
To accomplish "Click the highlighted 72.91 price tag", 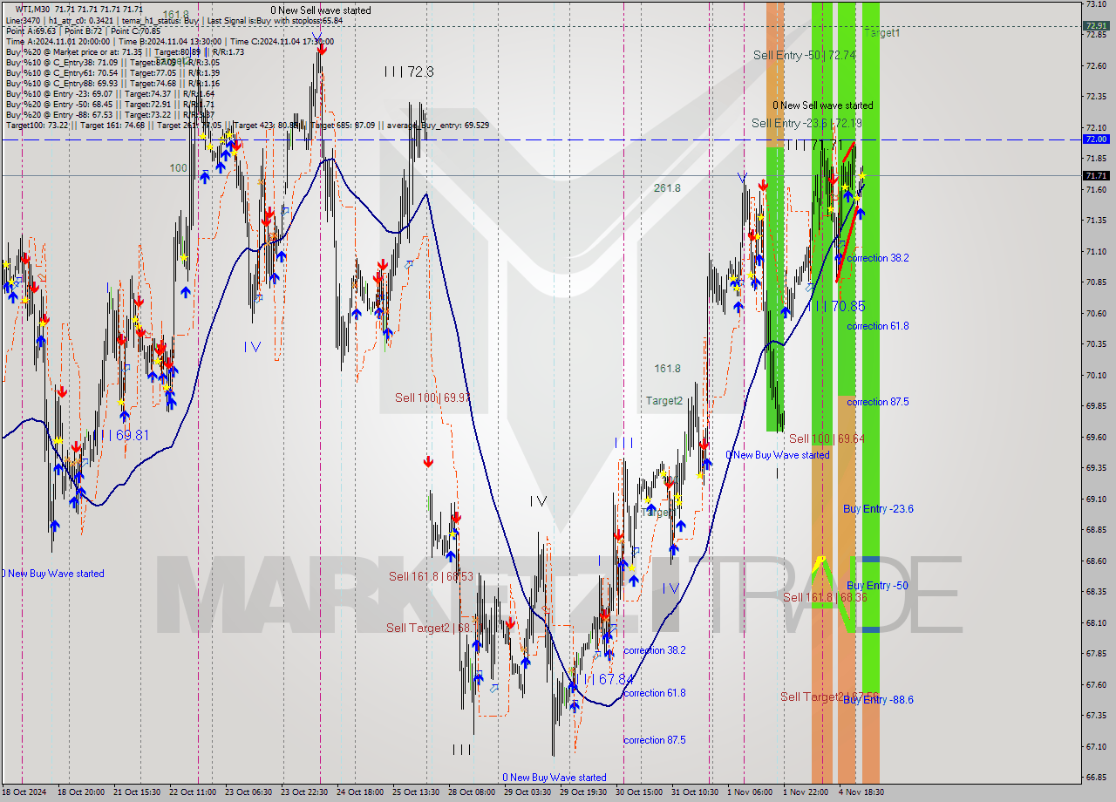I will click(x=1095, y=25).
